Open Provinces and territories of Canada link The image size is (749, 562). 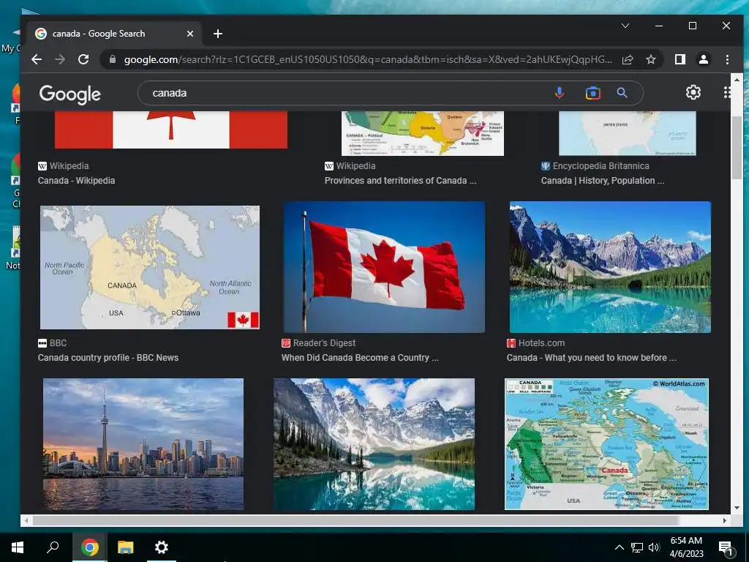(x=400, y=181)
